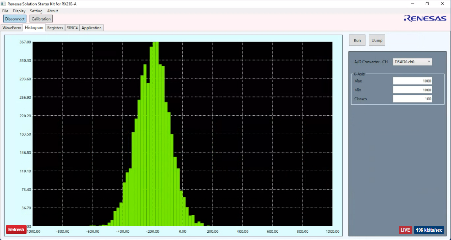Open the Display menu
451x240 pixels.
(x=19, y=11)
